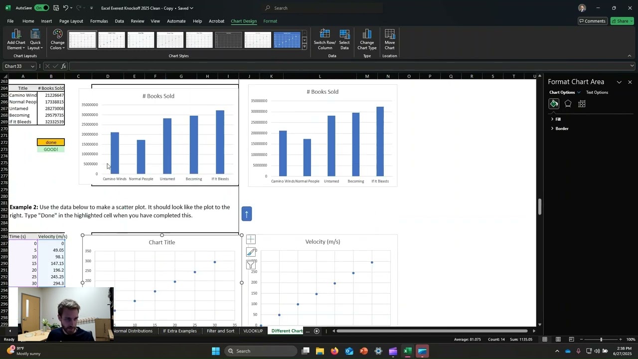The width and height of the screenshot is (638, 359).
Task: Open Effects pentagon icon in format pane
Action: (x=568, y=104)
